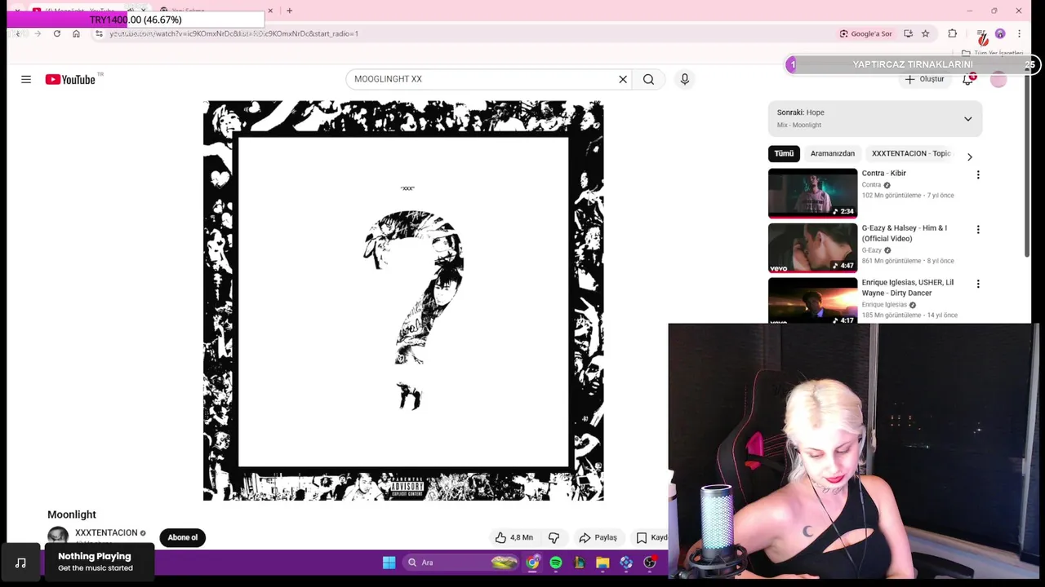Install the page as app icon

click(x=908, y=33)
